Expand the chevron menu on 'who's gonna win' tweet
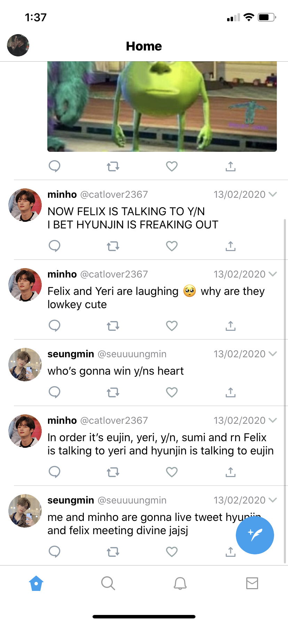Viewport: 288px width, 624px height. point(273,354)
